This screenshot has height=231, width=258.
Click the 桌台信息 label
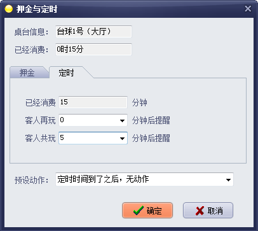coord(31,32)
